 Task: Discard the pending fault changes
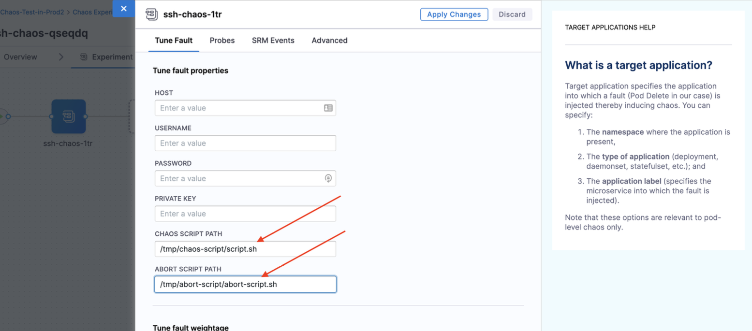coord(512,14)
